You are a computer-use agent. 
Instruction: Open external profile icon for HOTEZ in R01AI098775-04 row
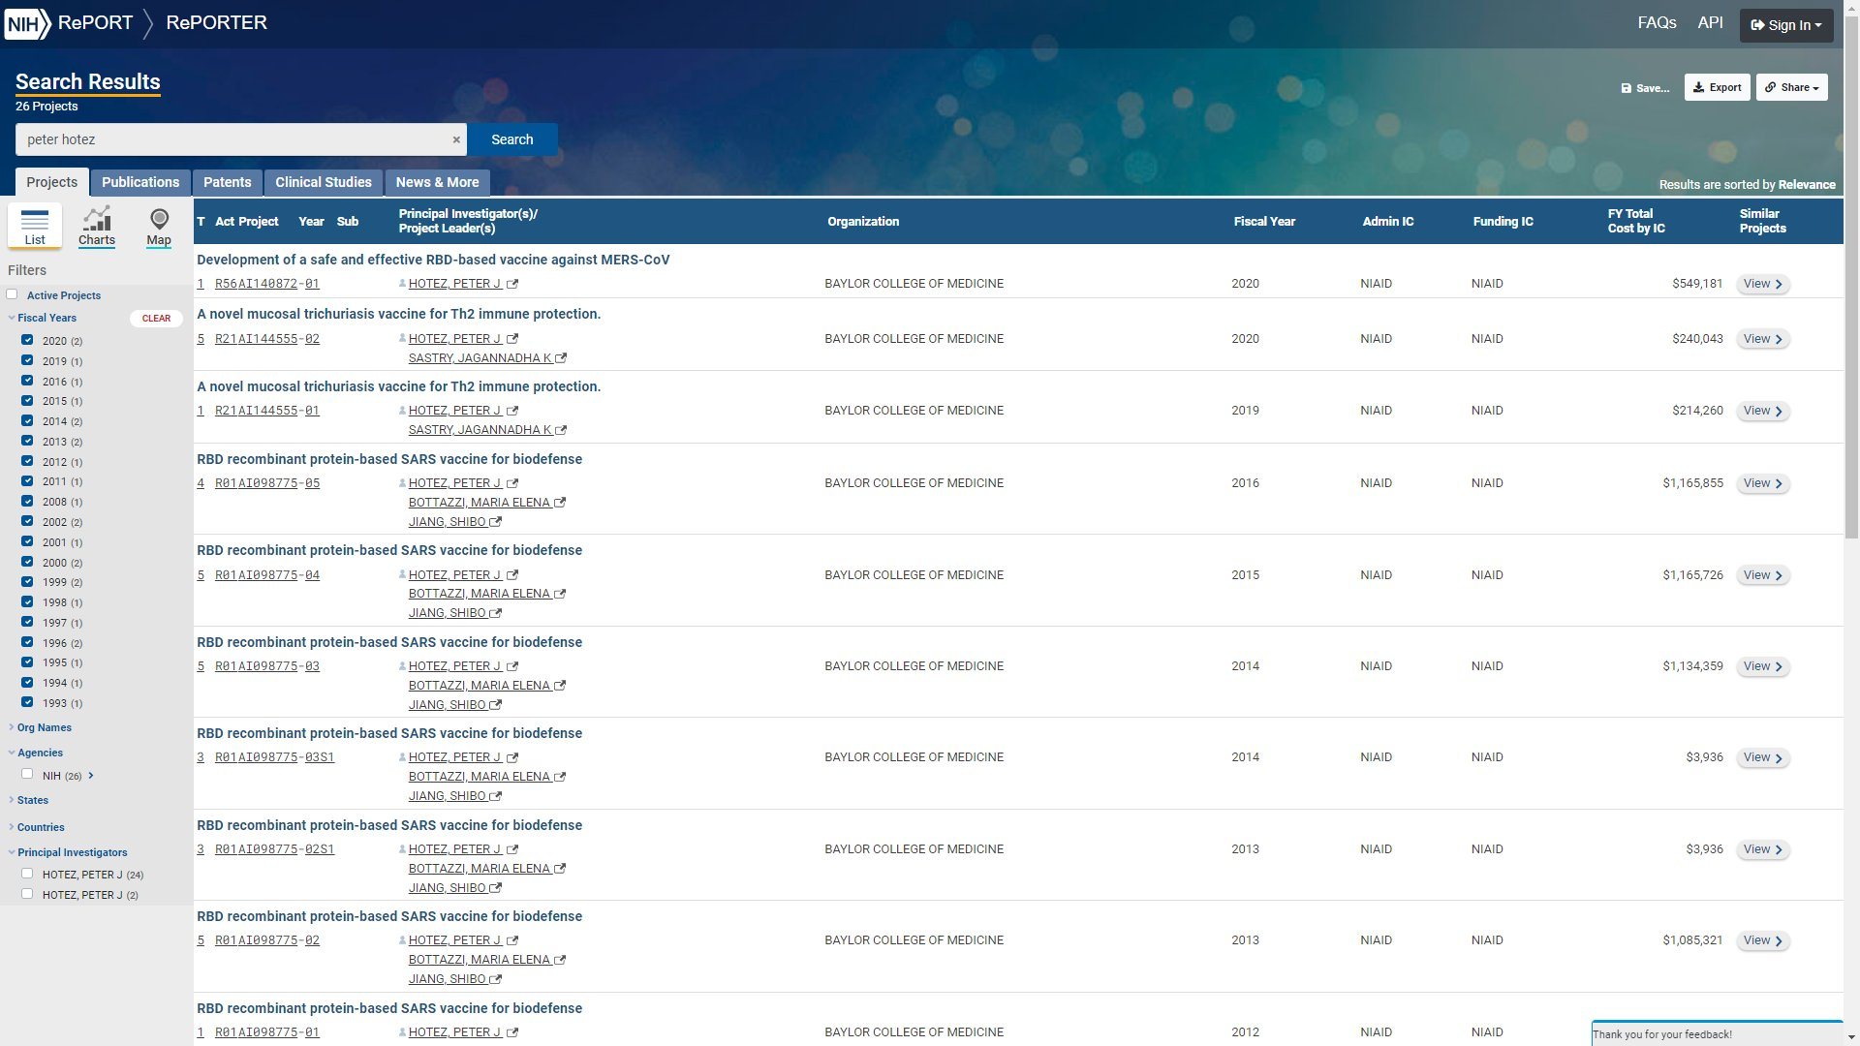click(512, 575)
